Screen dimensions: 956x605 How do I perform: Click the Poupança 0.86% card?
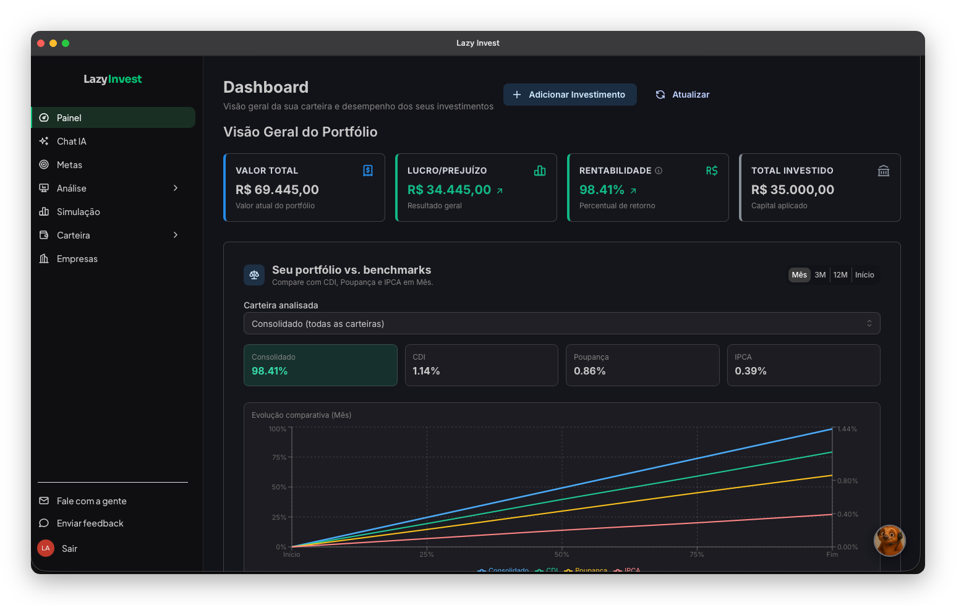point(642,365)
